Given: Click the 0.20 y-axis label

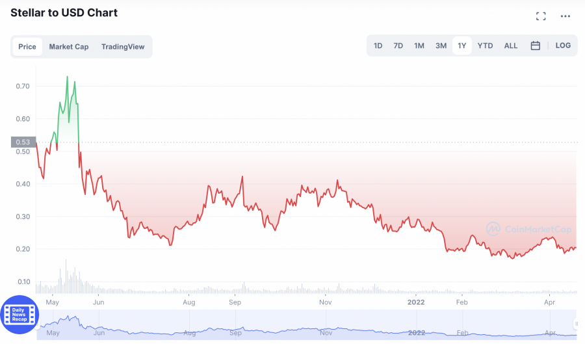Looking at the screenshot, I should click(23, 249).
